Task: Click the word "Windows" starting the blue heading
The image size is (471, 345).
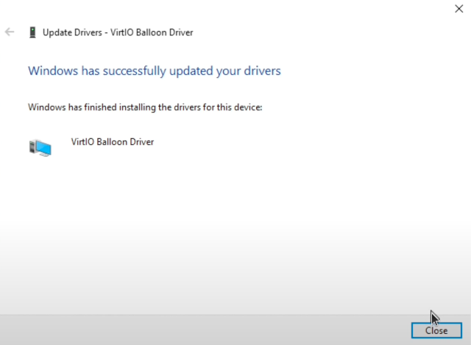Action: [52, 71]
